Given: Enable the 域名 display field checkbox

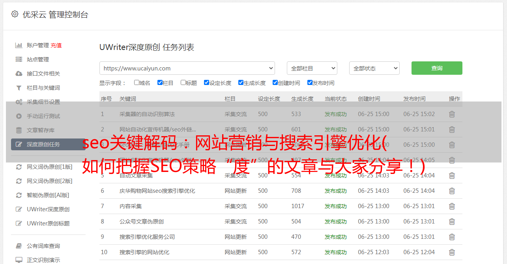Looking at the screenshot, I should click(137, 83).
